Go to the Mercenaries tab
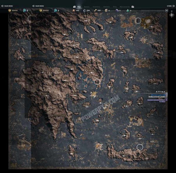 click(124, 6)
